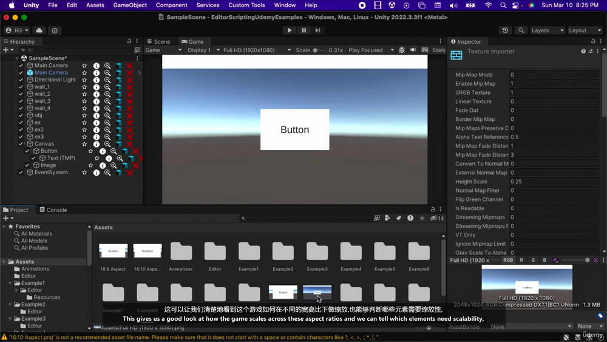Open the Custom Tools menu
The height and width of the screenshot is (342, 607).
[246, 5]
